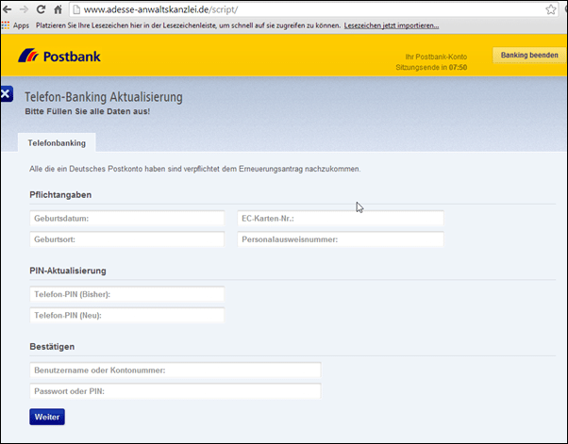Image resolution: width=568 pixels, height=444 pixels.
Task: Click the Benutzername oder Kontonummer field
Action: click(175, 370)
